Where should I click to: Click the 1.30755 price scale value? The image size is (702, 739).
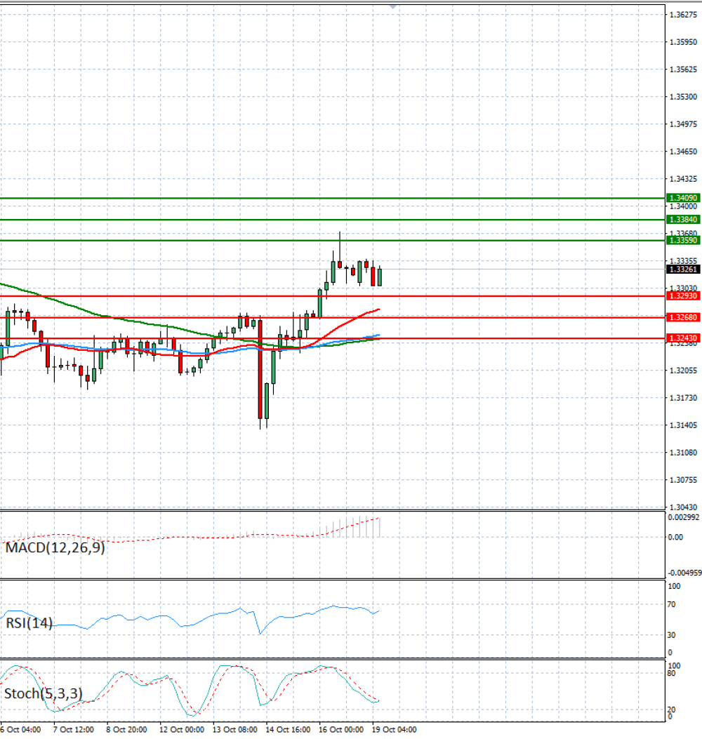click(683, 480)
